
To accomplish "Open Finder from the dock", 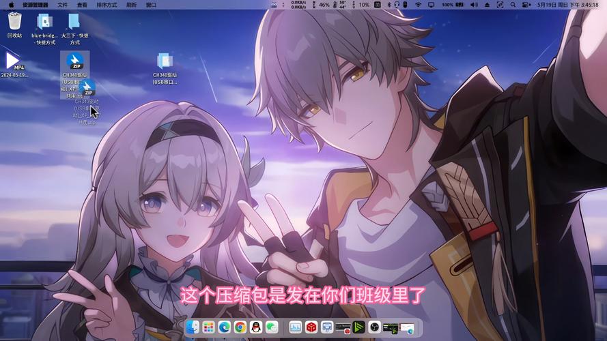I will pyautogui.click(x=193, y=327).
